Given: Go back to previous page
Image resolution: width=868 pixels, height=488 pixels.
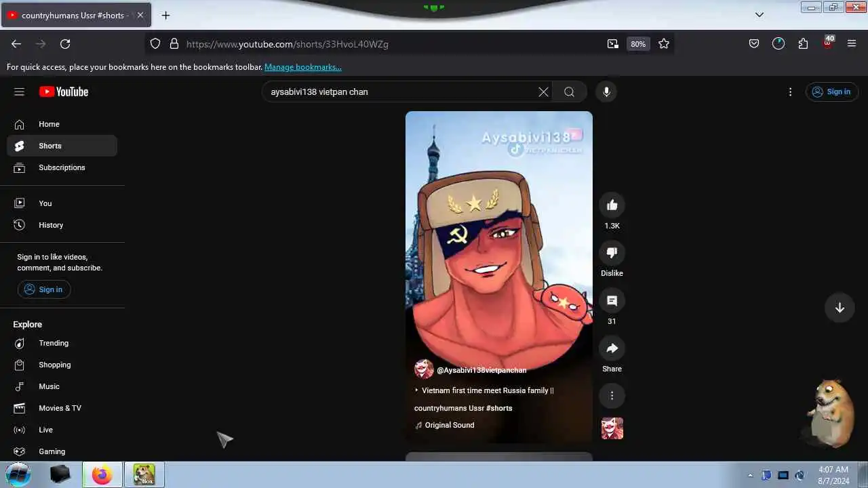Looking at the screenshot, I should pyautogui.click(x=16, y=44).
